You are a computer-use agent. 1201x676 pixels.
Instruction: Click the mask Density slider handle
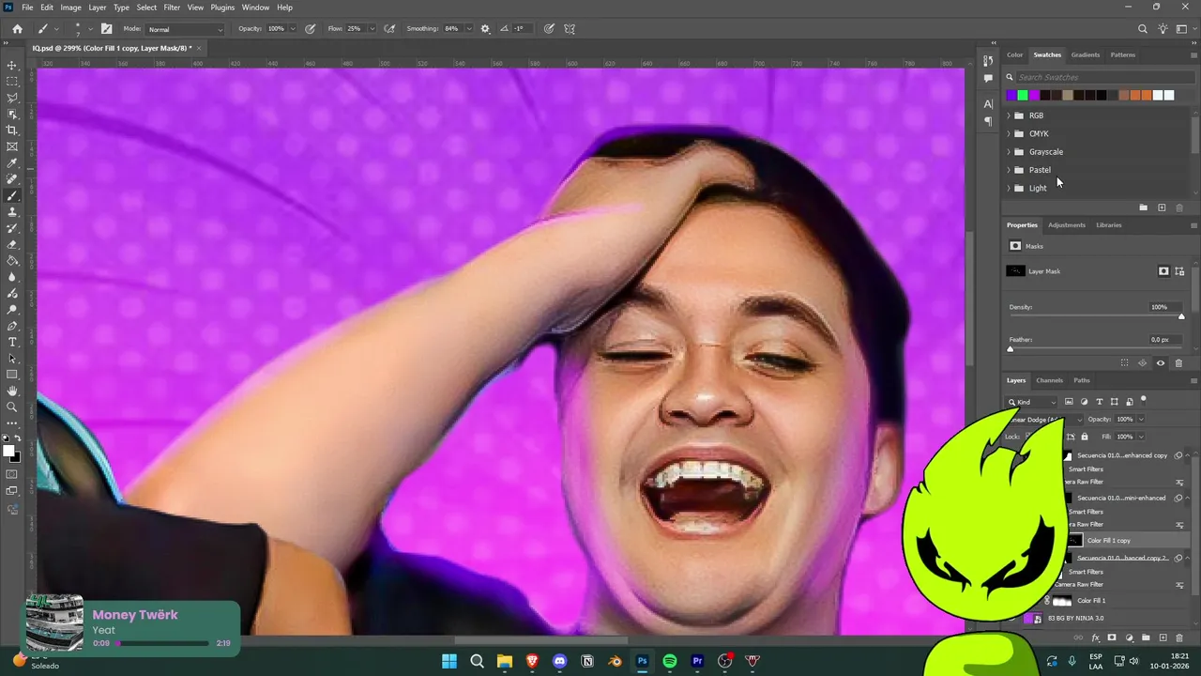click(x=1181, y=316)
